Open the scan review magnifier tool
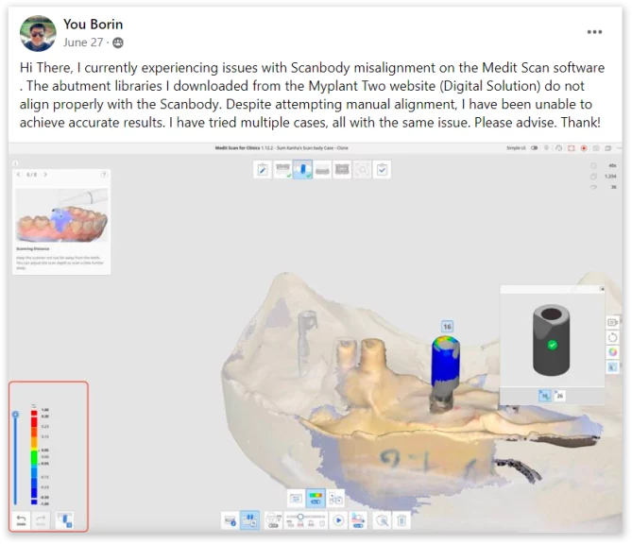Viewport: 632px width, 544px height. [382, 520]
